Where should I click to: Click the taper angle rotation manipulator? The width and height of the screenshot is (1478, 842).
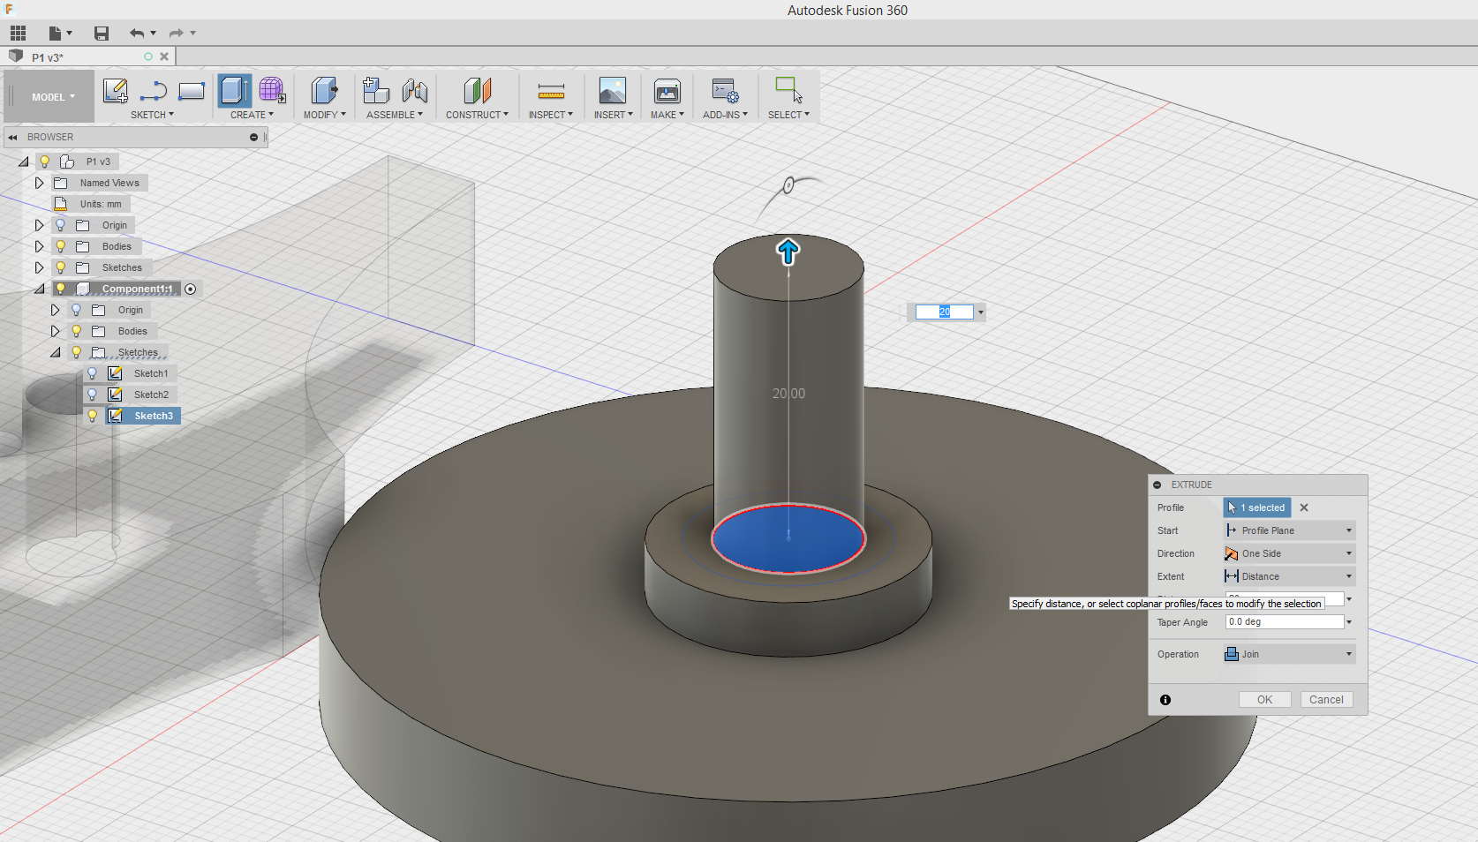click(788, 185)
